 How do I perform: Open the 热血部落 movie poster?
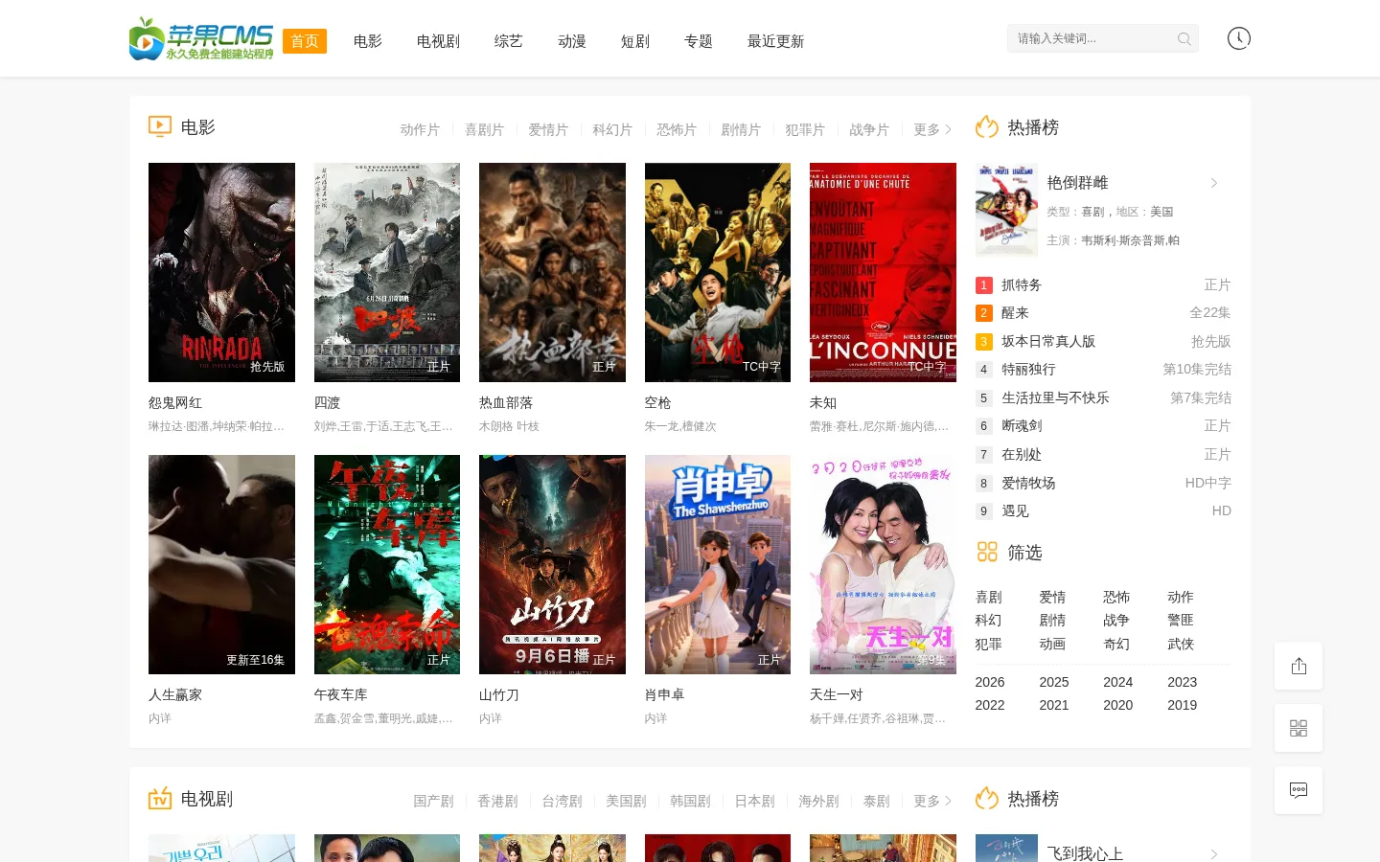[x=552, y=272]
